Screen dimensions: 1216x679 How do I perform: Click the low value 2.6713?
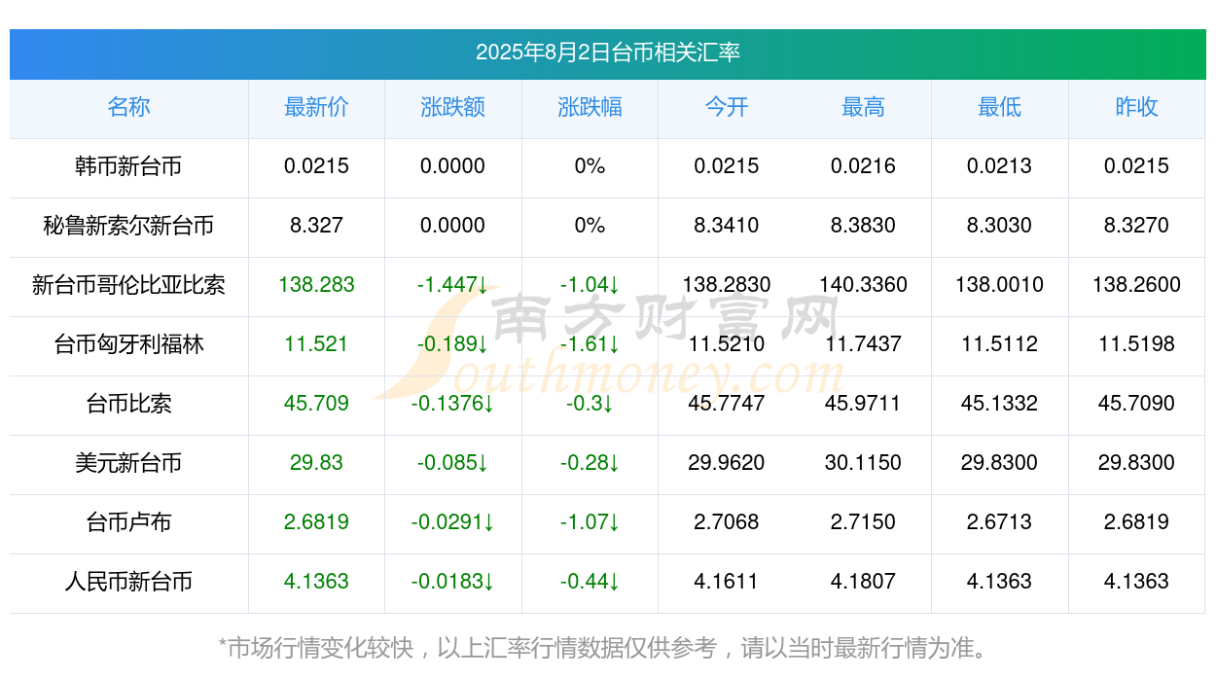pos(999,522)
